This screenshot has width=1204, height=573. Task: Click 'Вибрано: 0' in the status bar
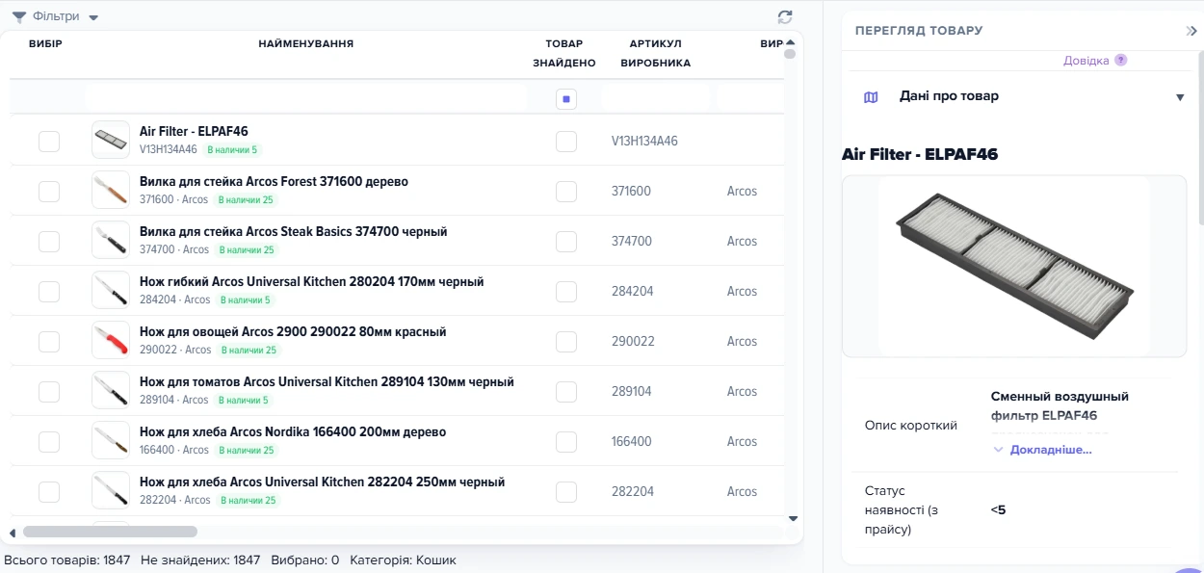pyautogui.click(x=305, y=560)
